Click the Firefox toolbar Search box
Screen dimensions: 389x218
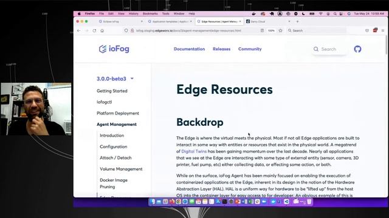tap(317, 31)
